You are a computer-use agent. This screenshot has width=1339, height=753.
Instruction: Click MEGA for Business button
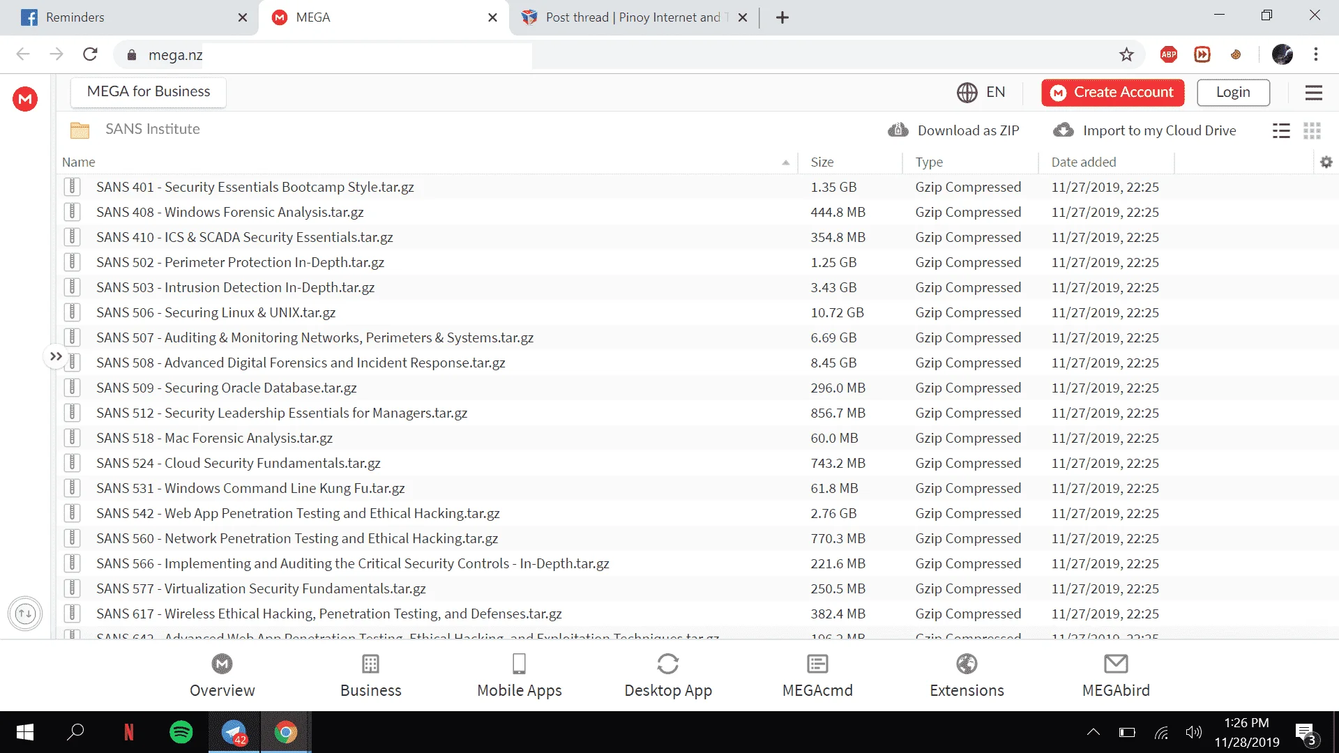(x=149, y=91)
